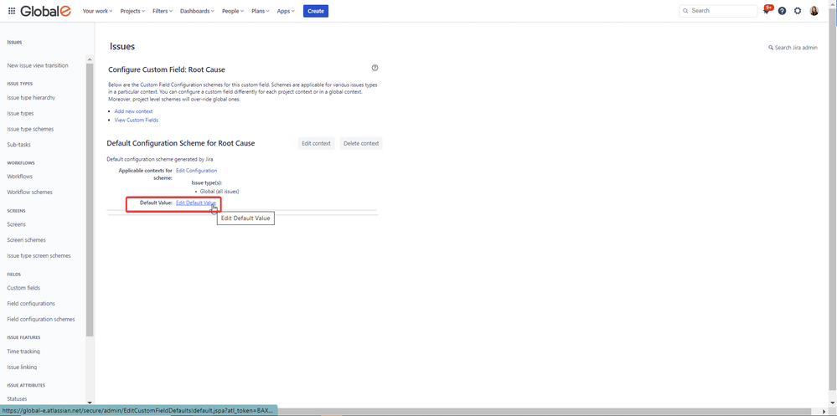
Task: Click into the top Search field
Action: pyautogui.click(x=718, y=11)
